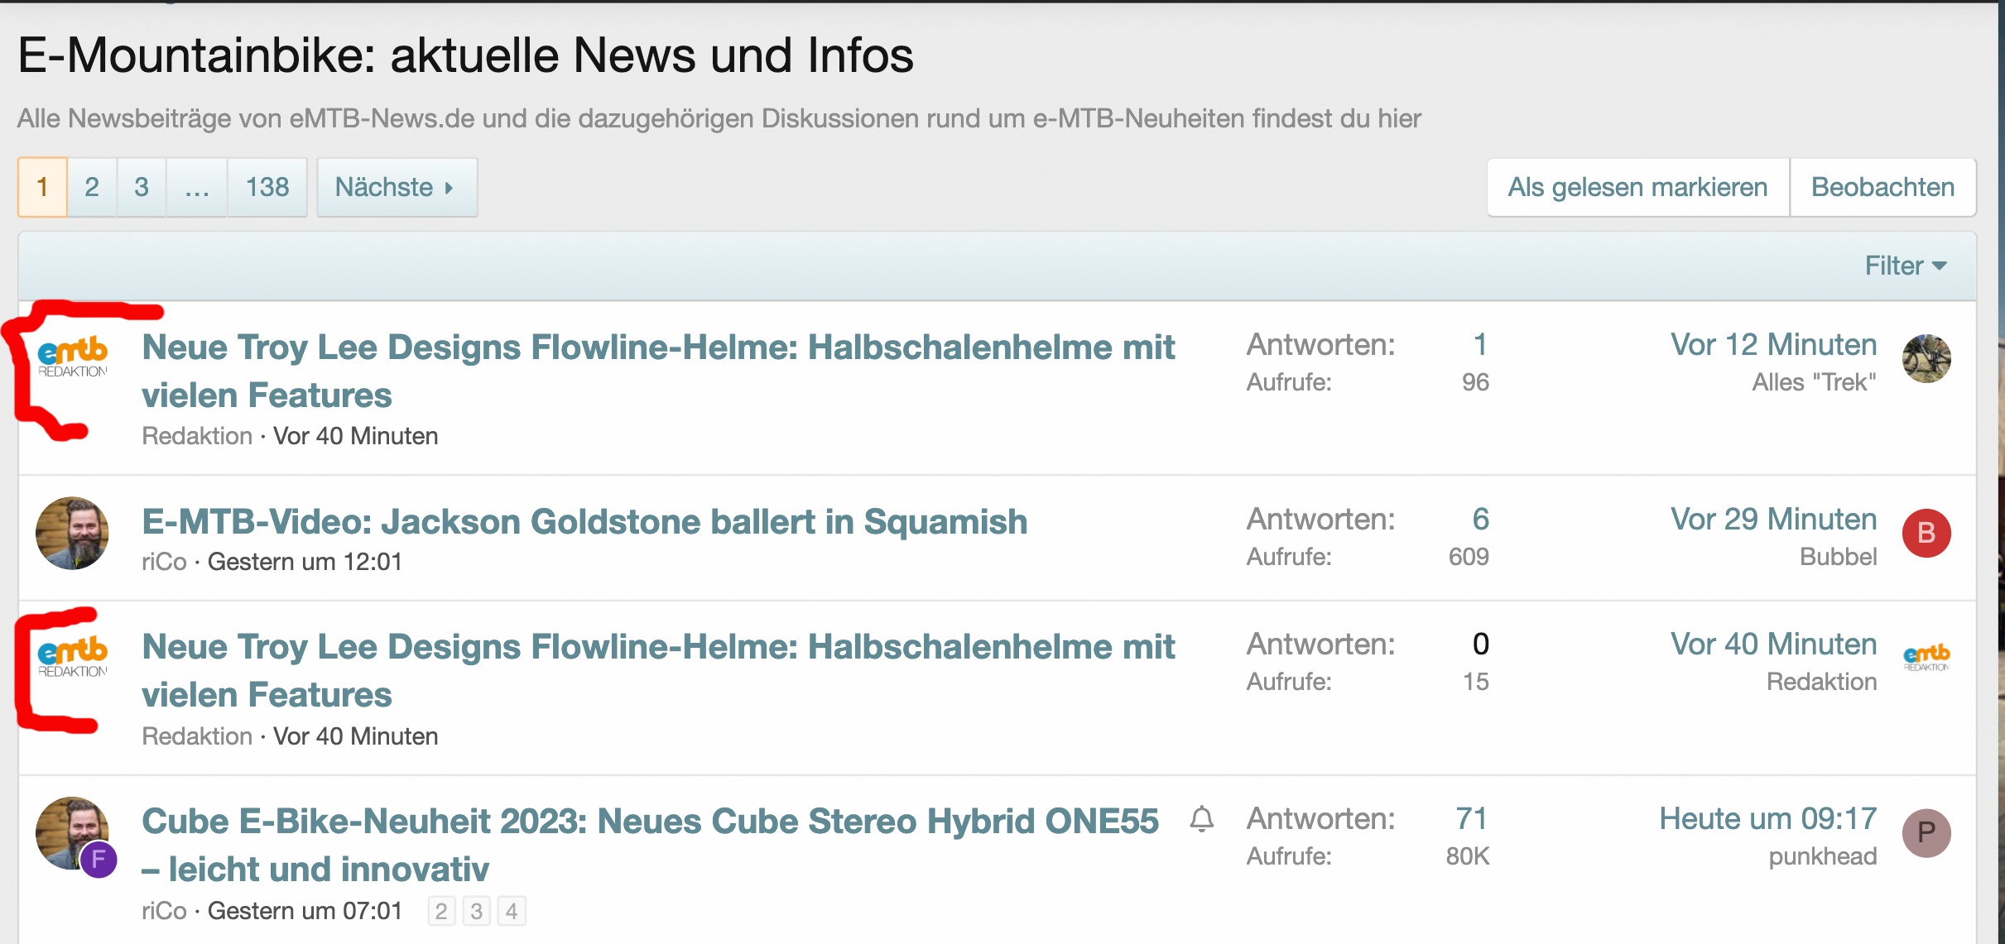2005x944 pixels.
Task: Jump to page 138
Action: 267,187
